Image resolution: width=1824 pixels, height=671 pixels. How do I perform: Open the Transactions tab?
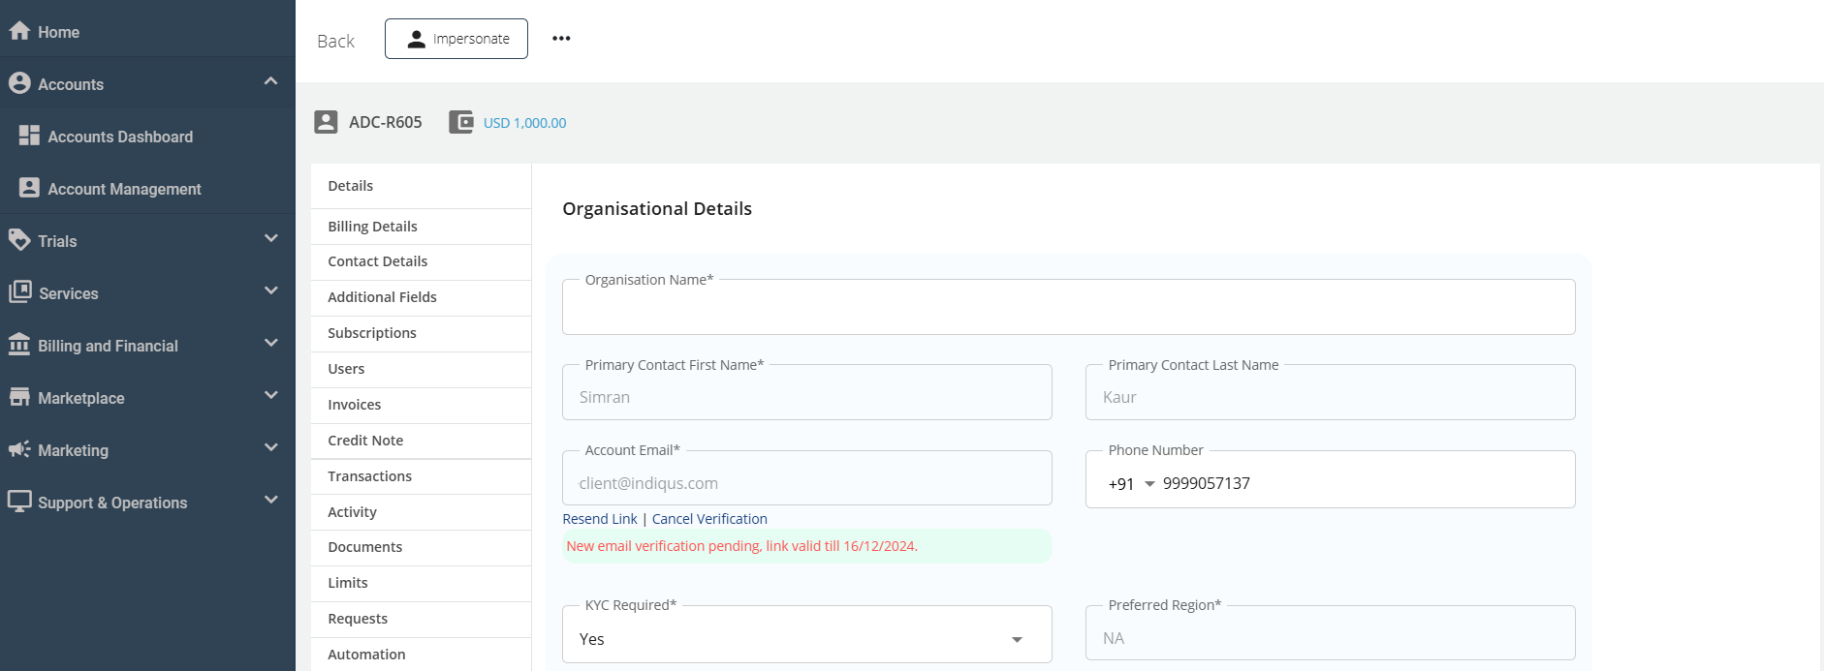[x=421, y=476]
